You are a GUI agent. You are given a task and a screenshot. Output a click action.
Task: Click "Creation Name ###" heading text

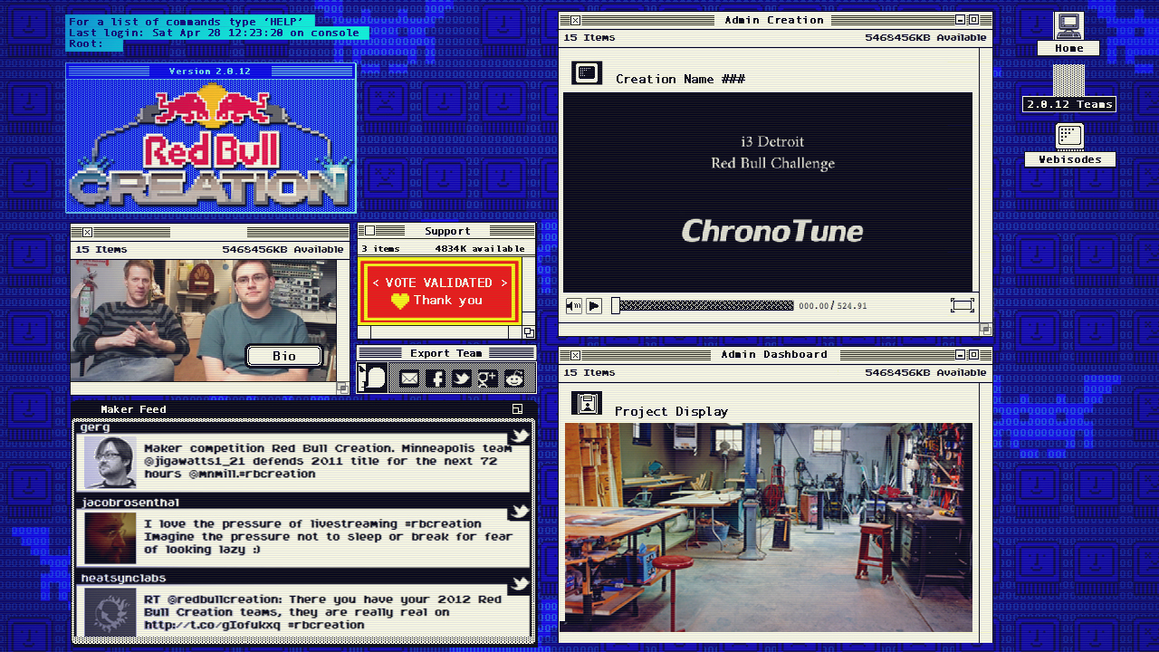680,79
